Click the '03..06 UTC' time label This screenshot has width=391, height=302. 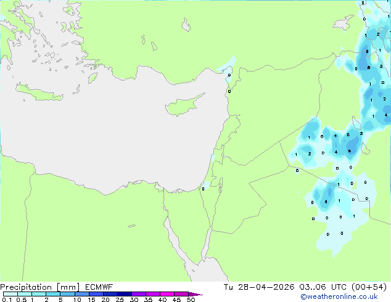[323, 287]
